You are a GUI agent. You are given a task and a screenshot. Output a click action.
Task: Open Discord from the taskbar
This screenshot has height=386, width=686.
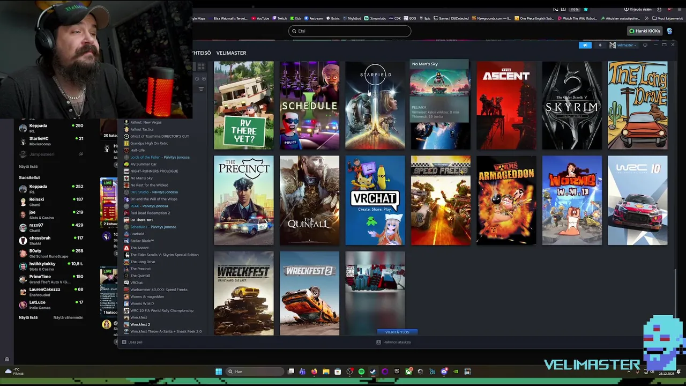point(444,372)
